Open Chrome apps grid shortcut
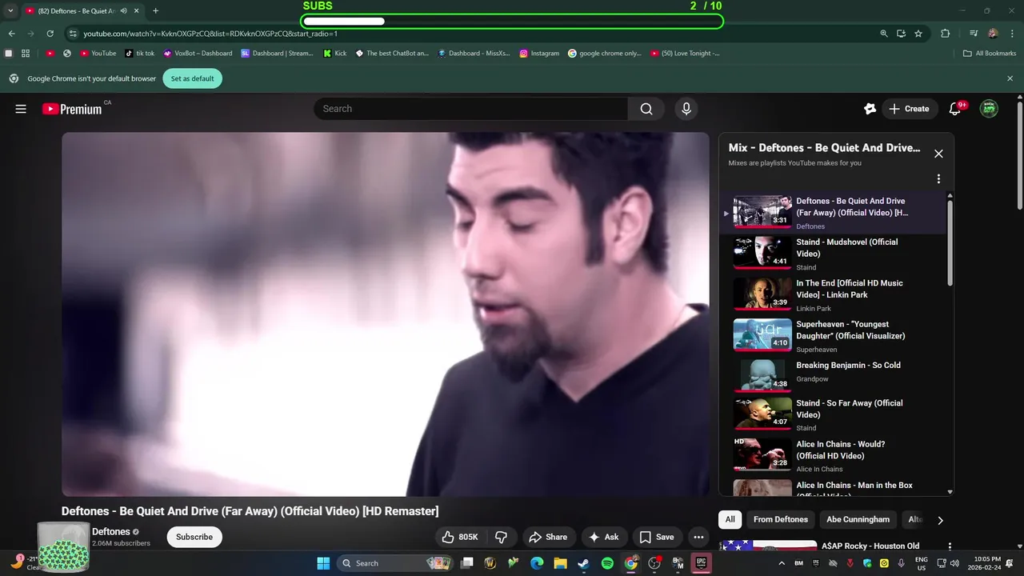This screenshot has height=576, width=1024. click(x=26, y=54)
